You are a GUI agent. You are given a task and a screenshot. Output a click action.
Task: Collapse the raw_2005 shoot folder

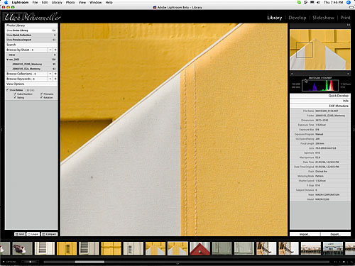pyautogui.click(x=7, y=60)
